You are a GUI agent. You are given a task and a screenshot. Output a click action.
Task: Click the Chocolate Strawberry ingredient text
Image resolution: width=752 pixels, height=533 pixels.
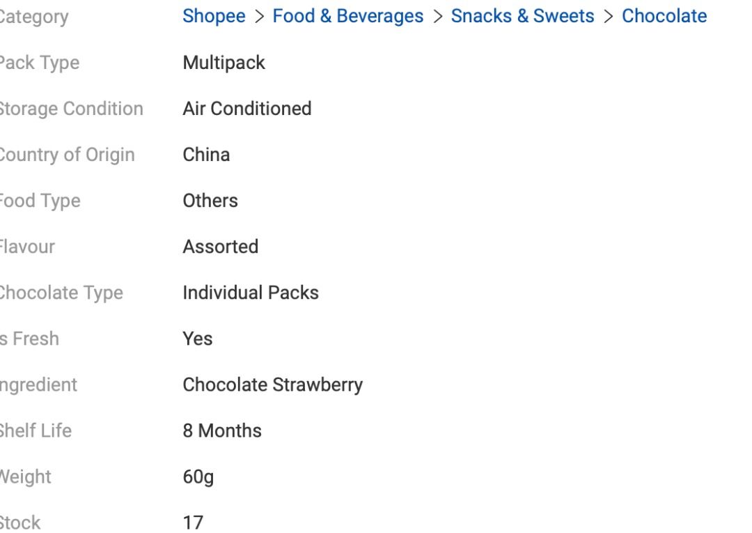pos(272,385)
